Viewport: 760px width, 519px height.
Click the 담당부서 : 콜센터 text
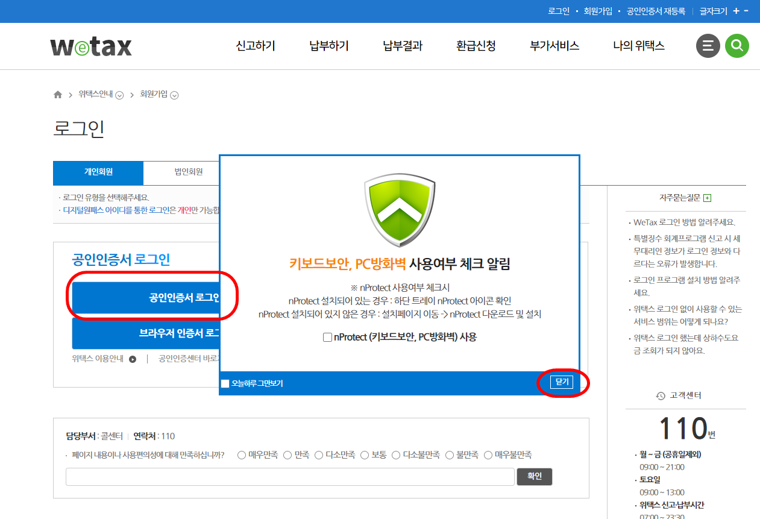pyautogui.click(x=94, y=436)
